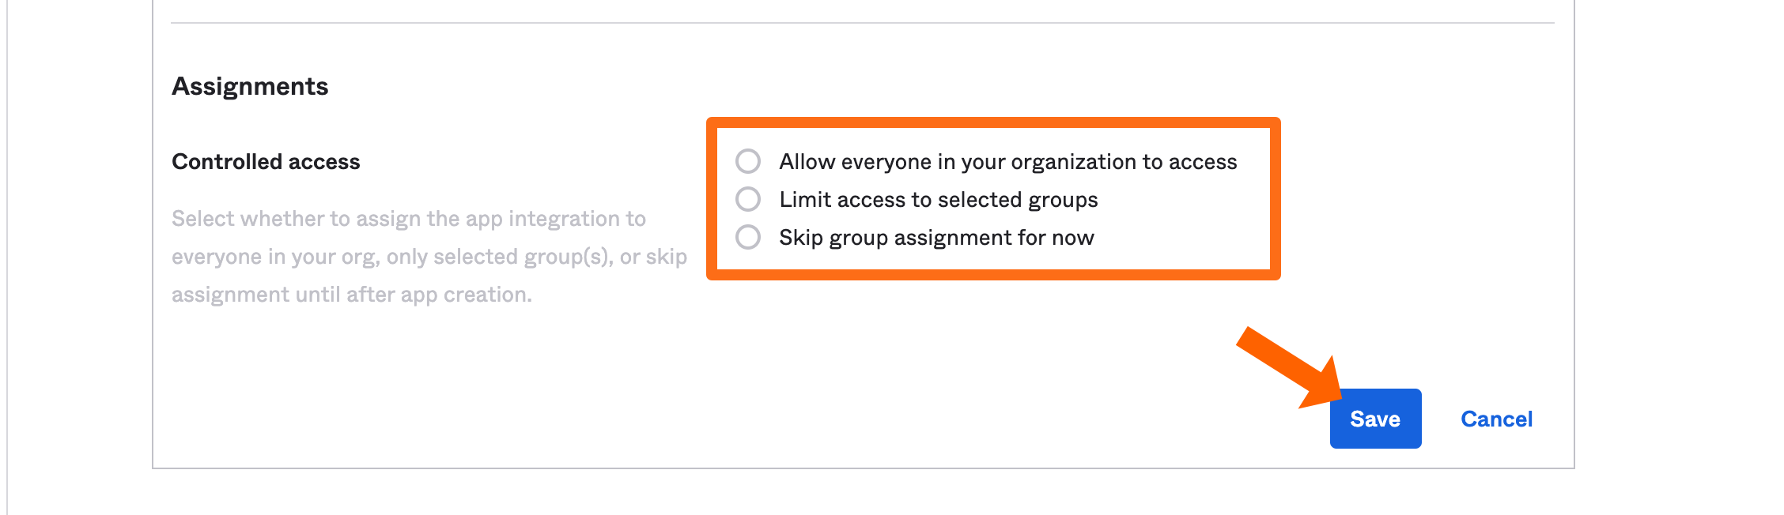Click the top edge of the orange highlight box
This screenshot has width=1784, height=515.
click(x=993, y=122)
